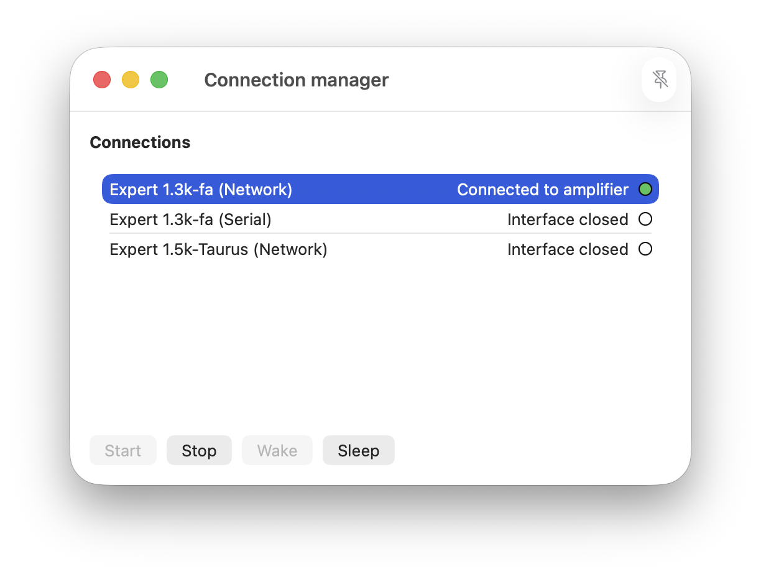
Task: Click status circle of Expert 1.3k-fa (Serial)
Action: [645, 219]
